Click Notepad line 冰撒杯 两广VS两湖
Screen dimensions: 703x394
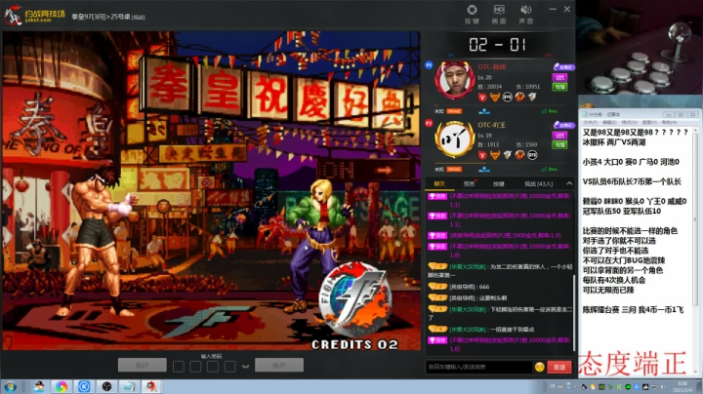coord(614,142)
